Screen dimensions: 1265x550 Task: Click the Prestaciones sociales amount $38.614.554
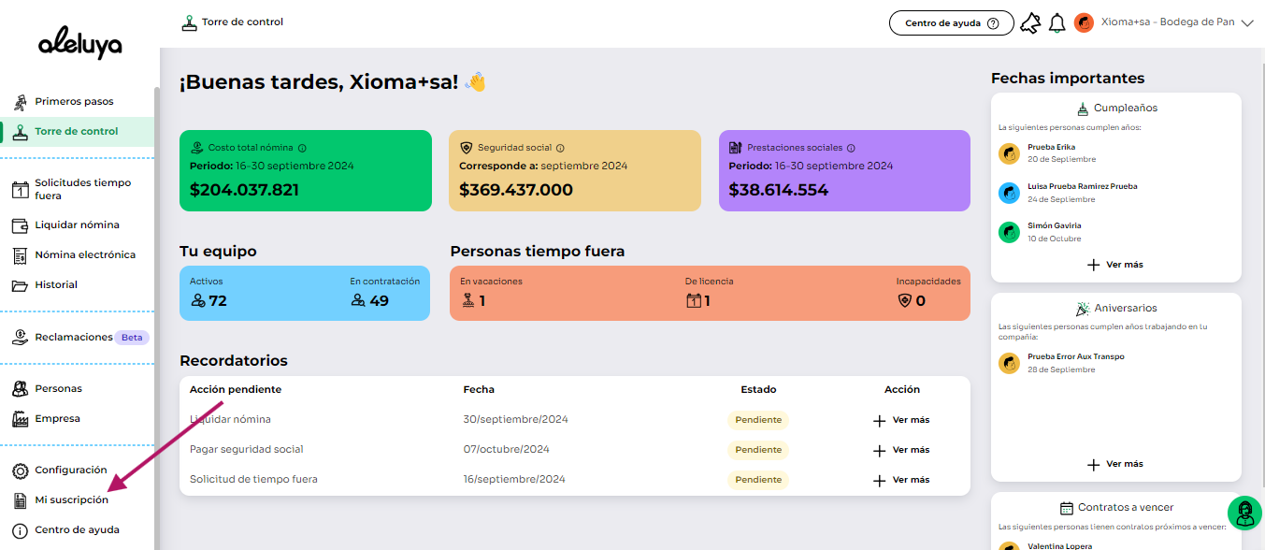[x=778, y=190]
